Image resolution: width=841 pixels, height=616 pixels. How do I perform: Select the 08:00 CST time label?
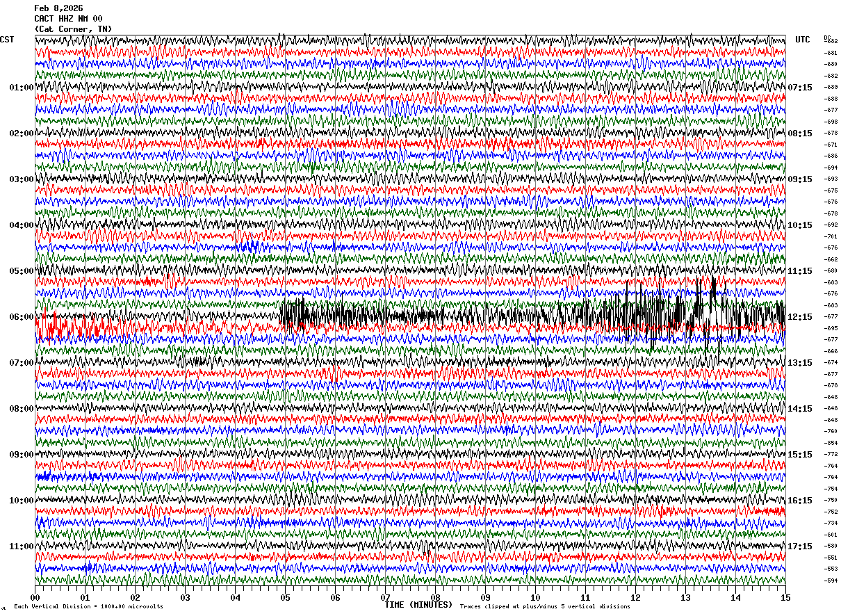[22, 409]
